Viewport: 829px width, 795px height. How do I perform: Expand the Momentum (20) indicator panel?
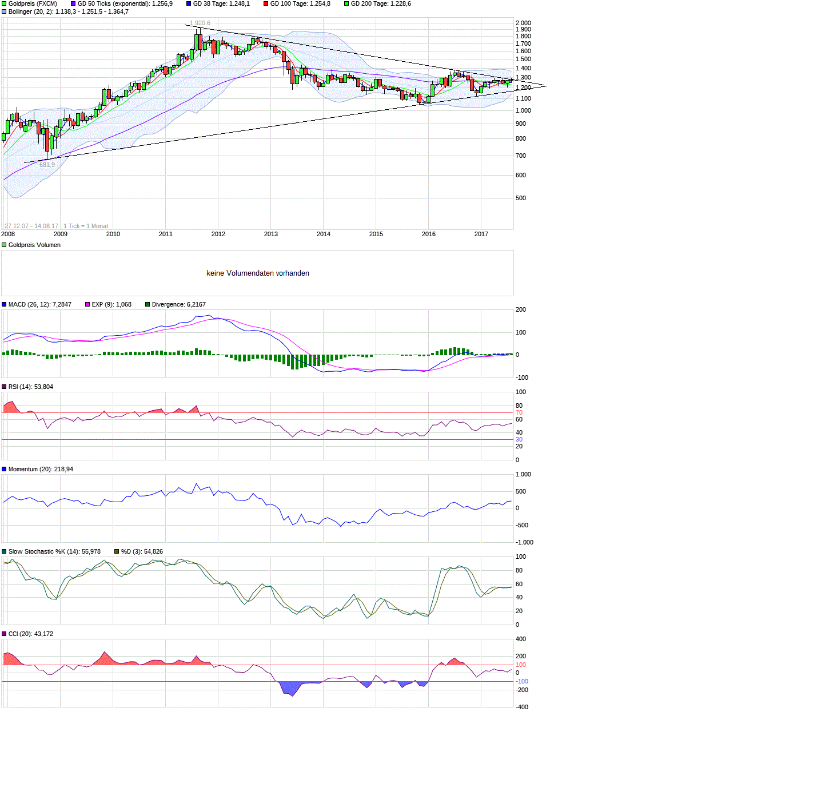coord(4,469)
